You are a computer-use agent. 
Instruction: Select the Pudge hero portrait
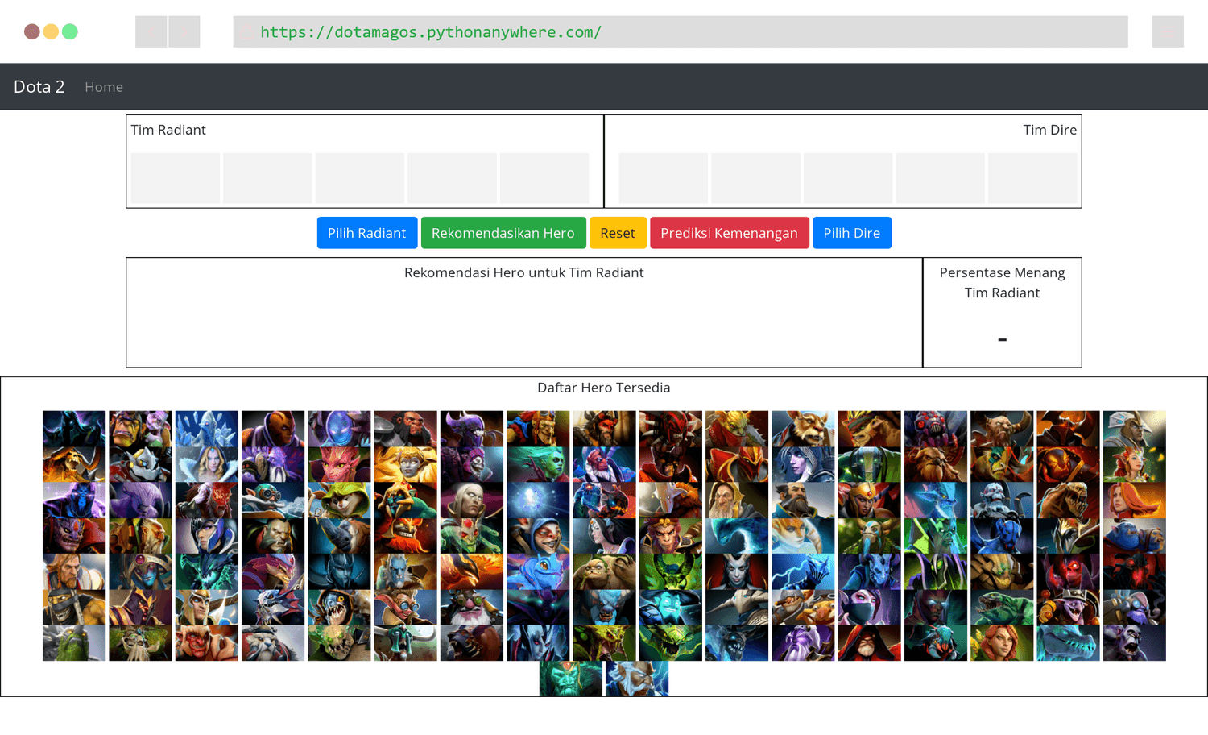coord(605,571)
